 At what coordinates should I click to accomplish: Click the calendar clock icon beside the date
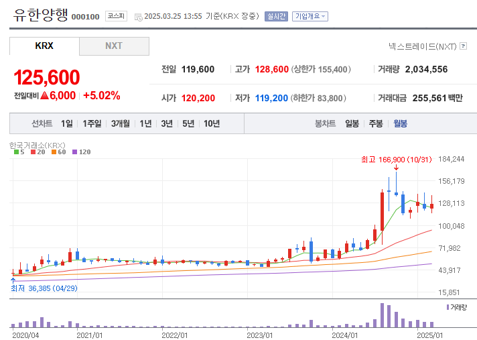coord(139,17)
